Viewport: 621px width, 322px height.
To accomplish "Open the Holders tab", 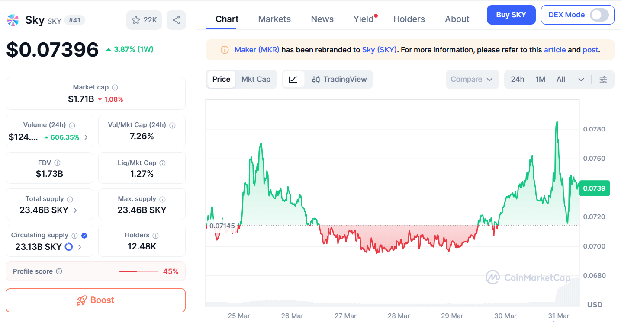I will click(x=409, y=19).
